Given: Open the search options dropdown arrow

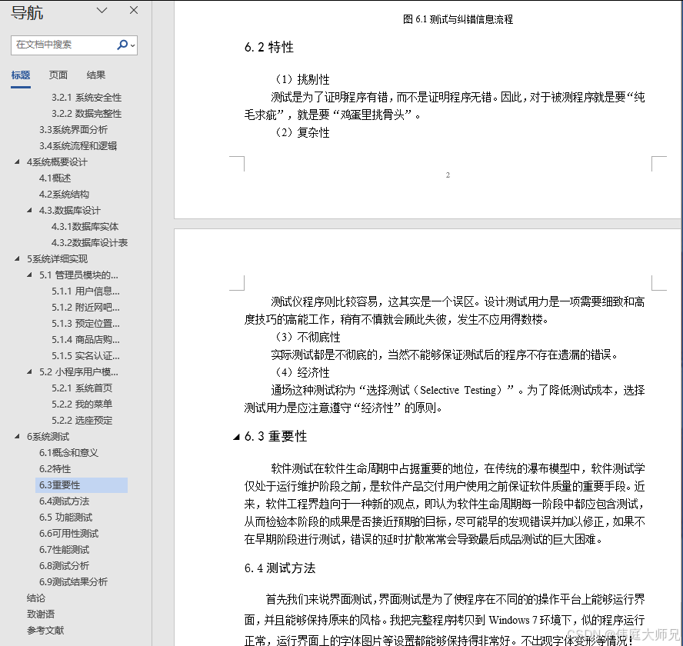Looking at the screenshot, I should (x=133, y=45).
